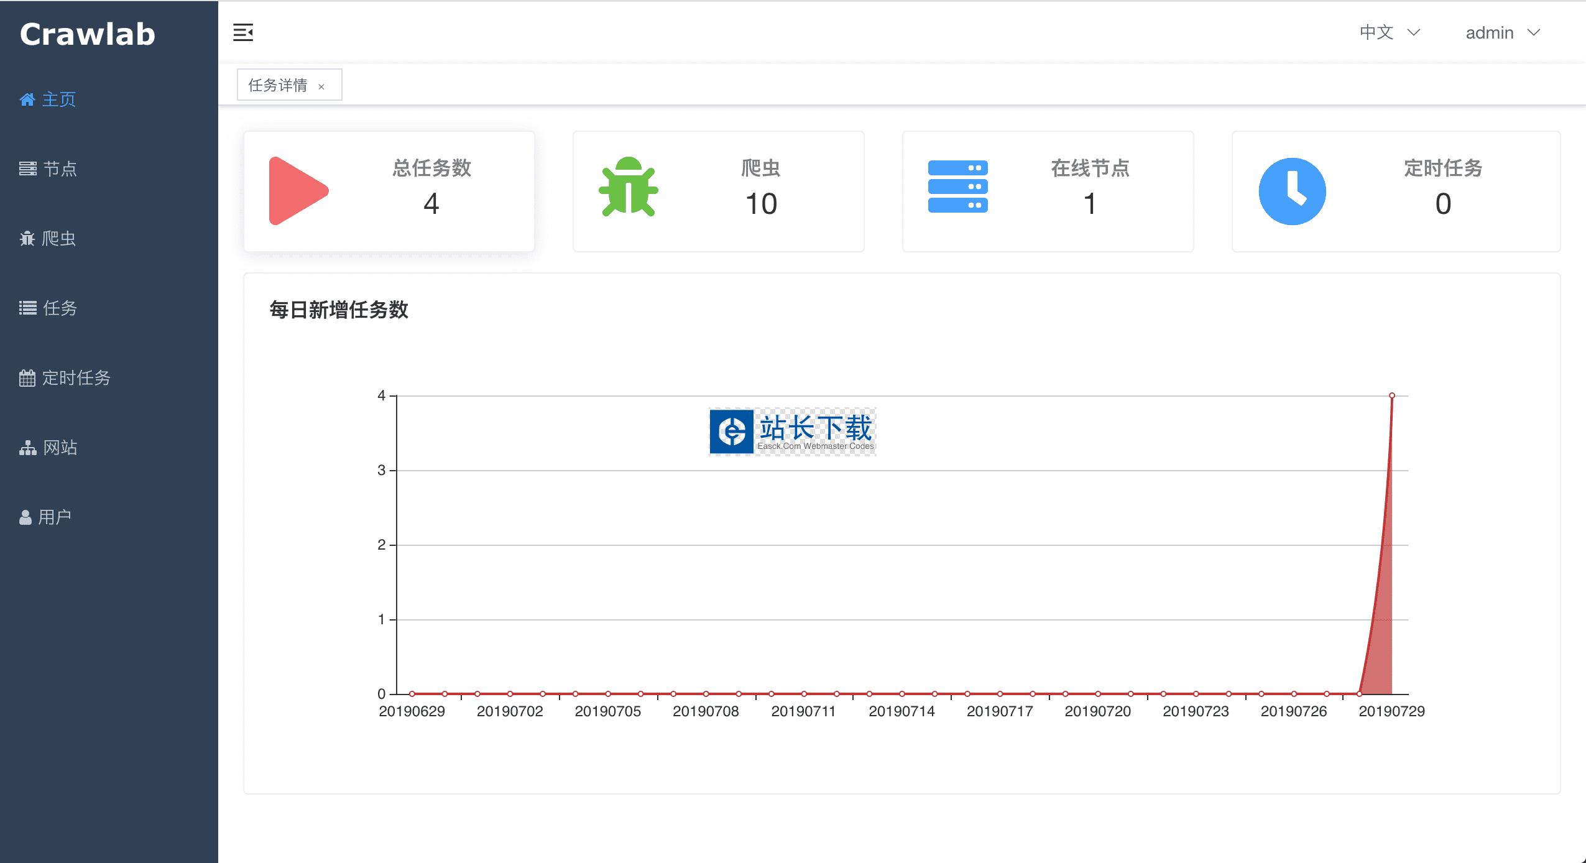Close the 任务详情 tab

pyautogui.click(x=321, y=86)
